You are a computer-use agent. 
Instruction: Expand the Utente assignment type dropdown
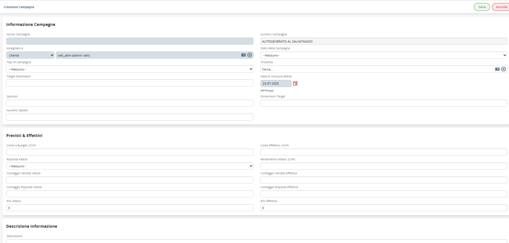click(30, 55)
